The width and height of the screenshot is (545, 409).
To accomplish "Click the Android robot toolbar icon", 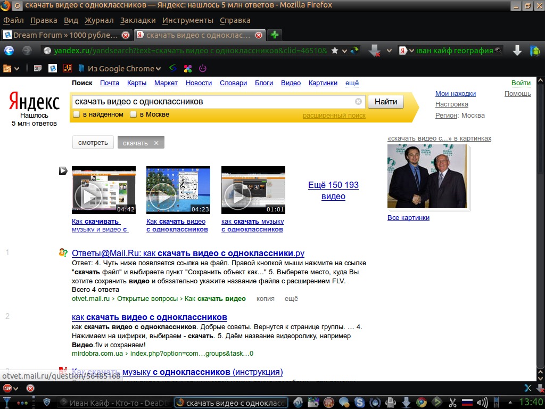I will pyautogui.click(x=535, y=51).
